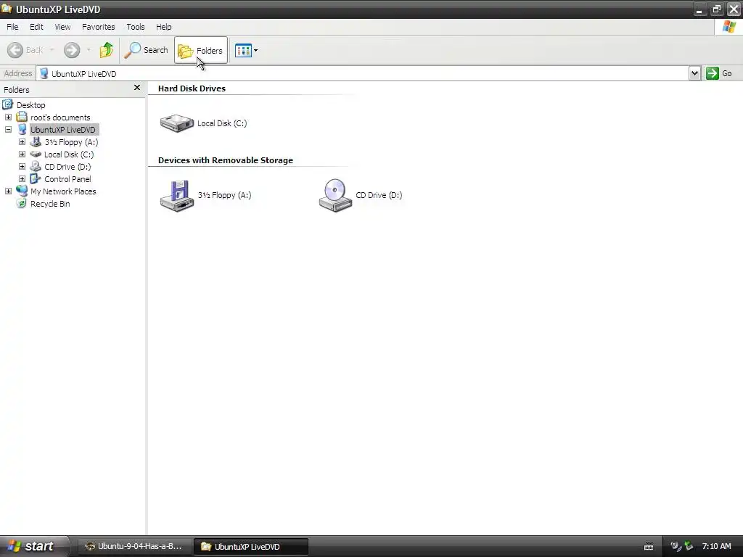743x557 pixels.
Task: Open the Help menu
Action: [x=164, y=27]
